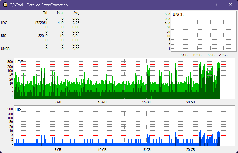Click the Avg column header

[76, 13]
